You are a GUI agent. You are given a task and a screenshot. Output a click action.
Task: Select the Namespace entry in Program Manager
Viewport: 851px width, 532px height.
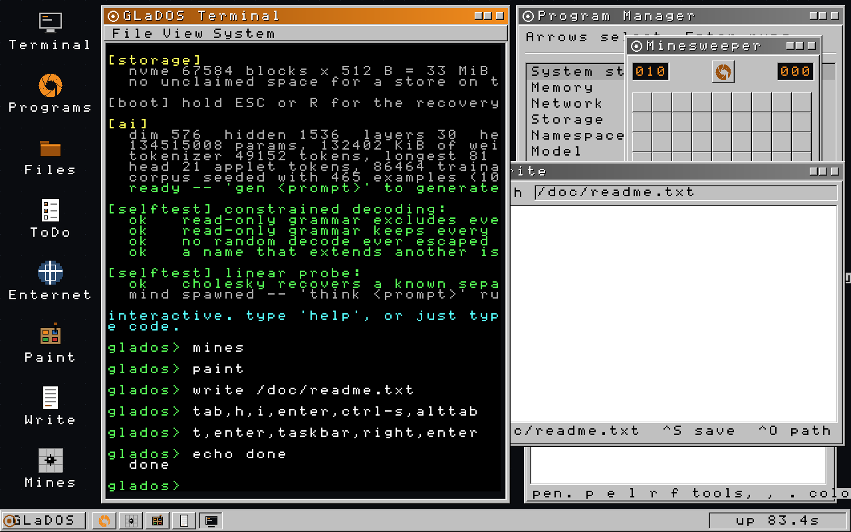(576, 136)
